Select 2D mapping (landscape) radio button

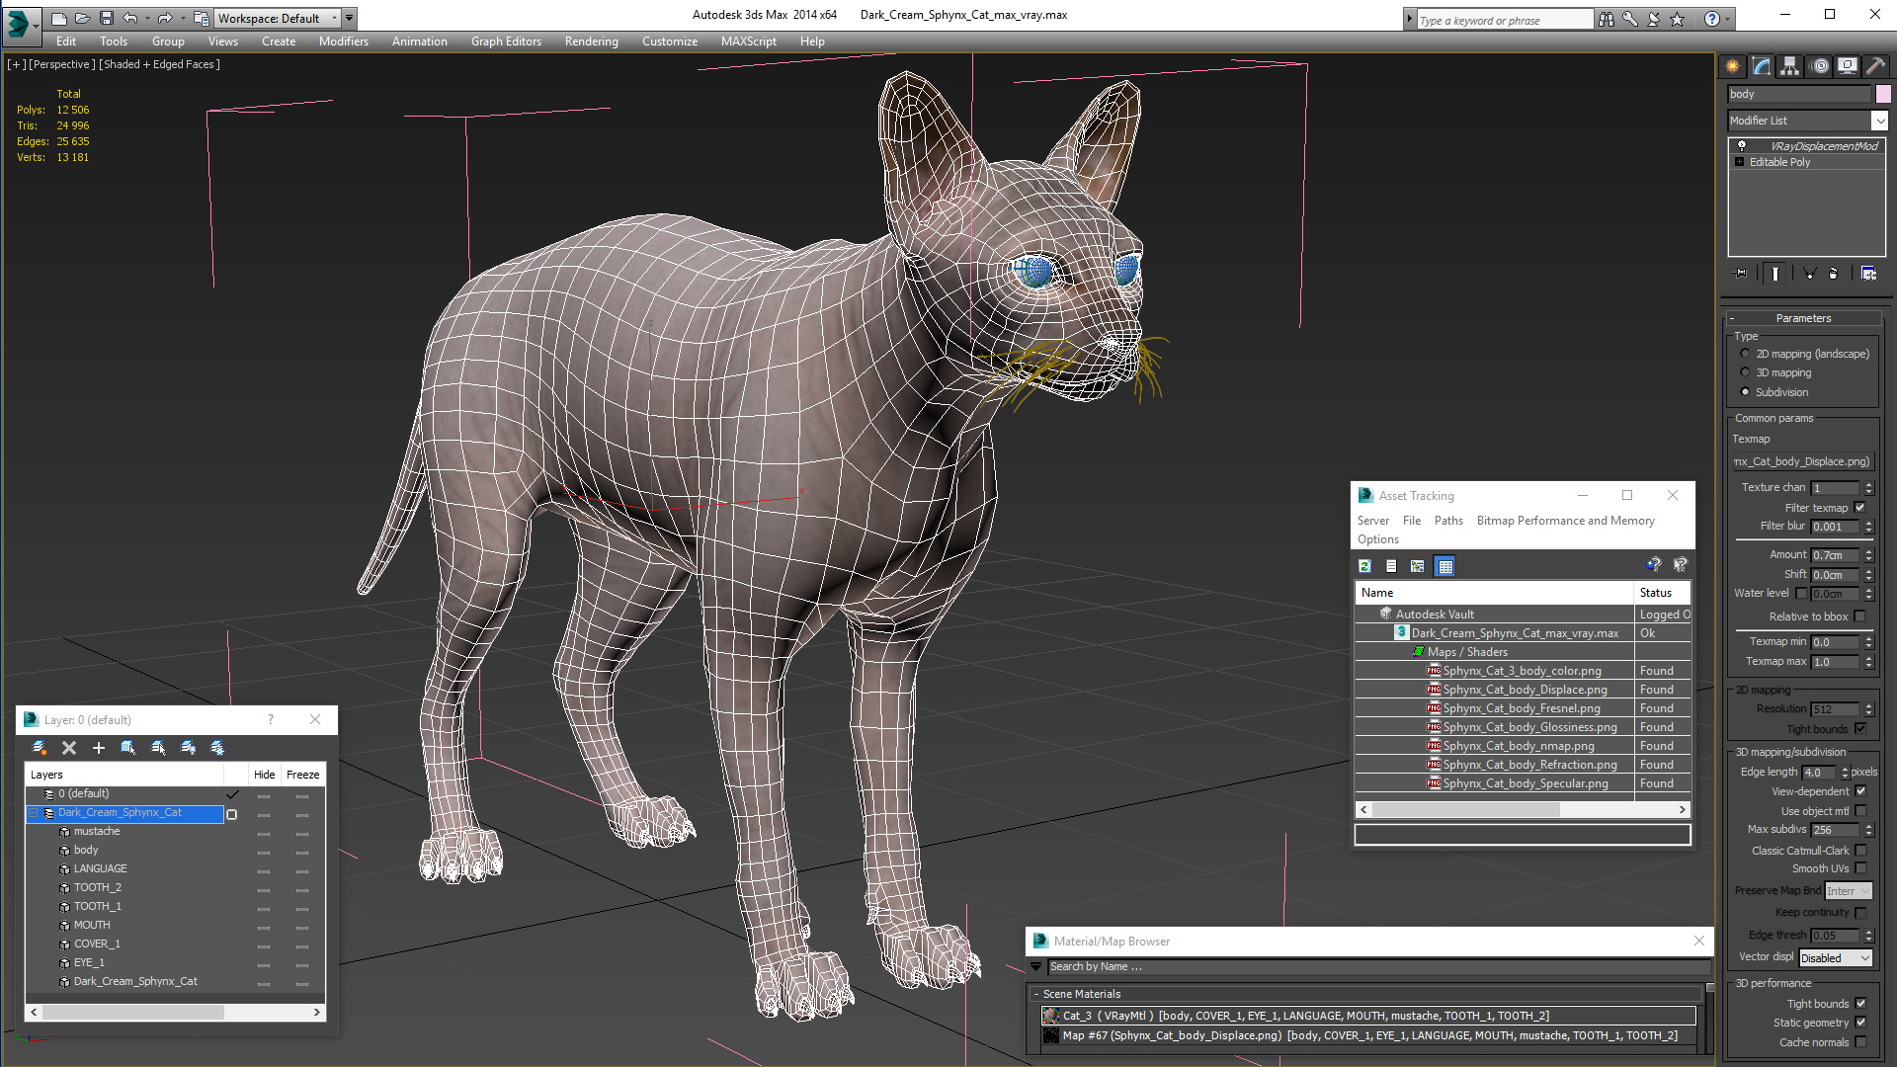[x=1745, y=354]
